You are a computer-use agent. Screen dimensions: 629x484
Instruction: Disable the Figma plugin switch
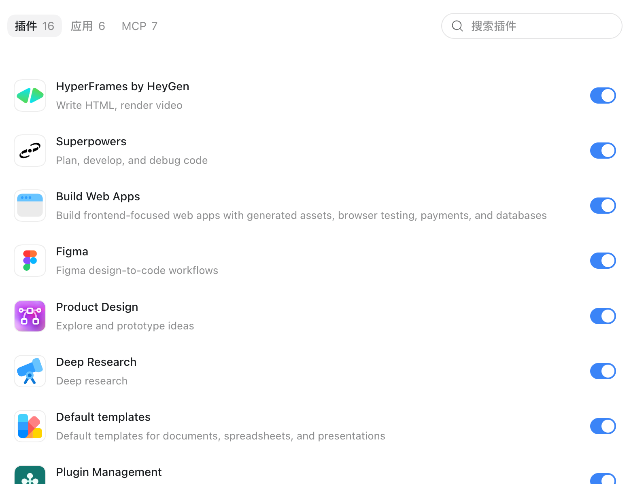[603, 261]
